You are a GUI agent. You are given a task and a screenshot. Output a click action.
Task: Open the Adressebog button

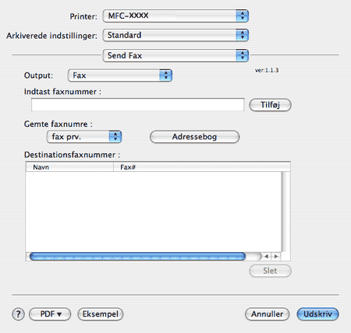coord(194,137)
